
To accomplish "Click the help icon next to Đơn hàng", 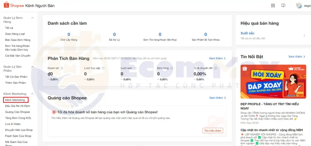I will (171, 68).
